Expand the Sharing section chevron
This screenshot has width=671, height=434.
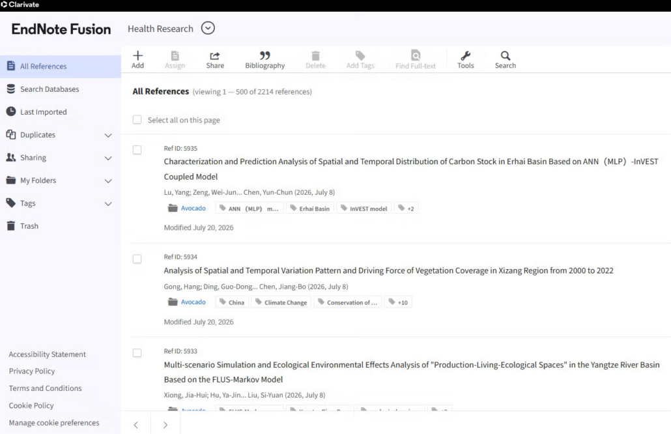coord(108,158)
